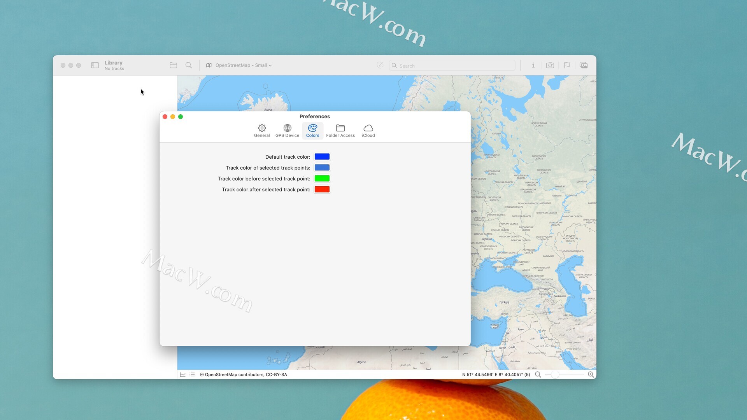Screen dimensions: 747x420
Task: Open the OpenStreetMap - Small map dropdown
Action: point(239,65)
